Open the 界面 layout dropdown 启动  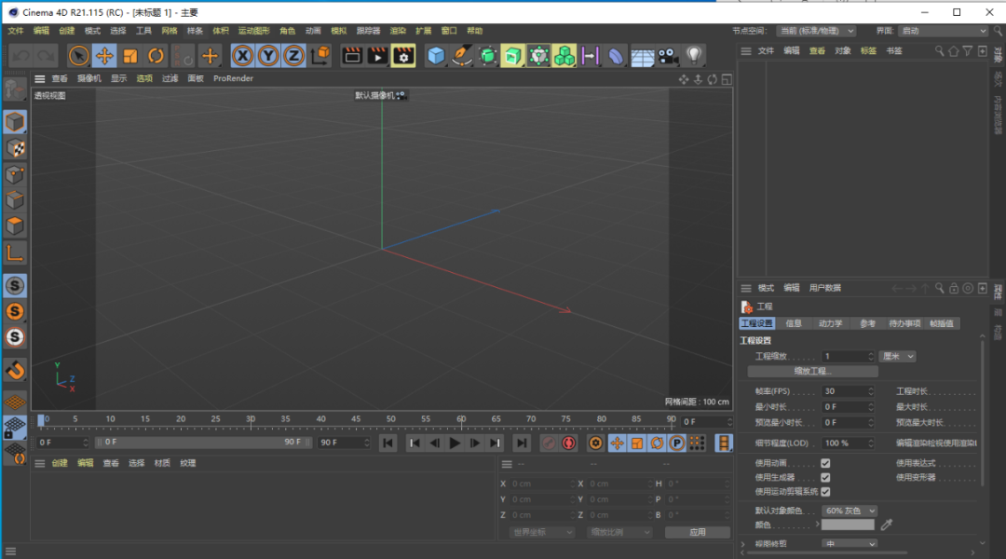tap(943, 31)
